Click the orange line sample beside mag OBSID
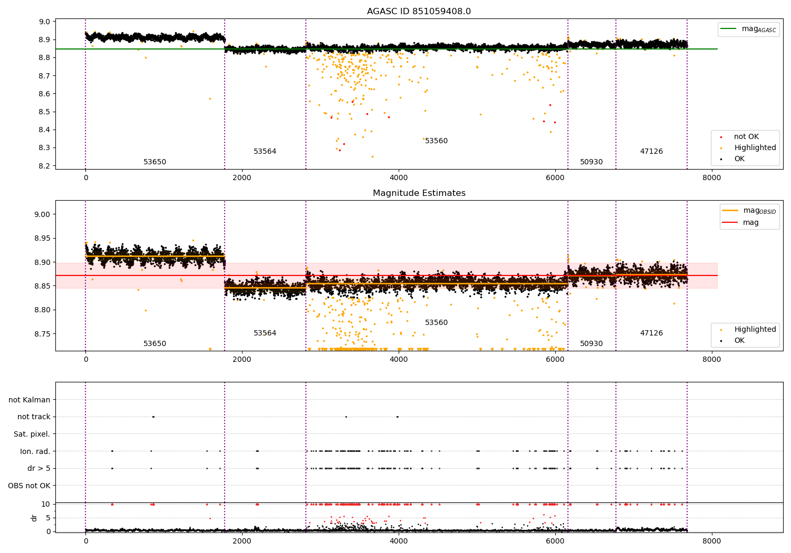Image resolution: width=791 pixels, height=553 pixels. click(730, 211)
